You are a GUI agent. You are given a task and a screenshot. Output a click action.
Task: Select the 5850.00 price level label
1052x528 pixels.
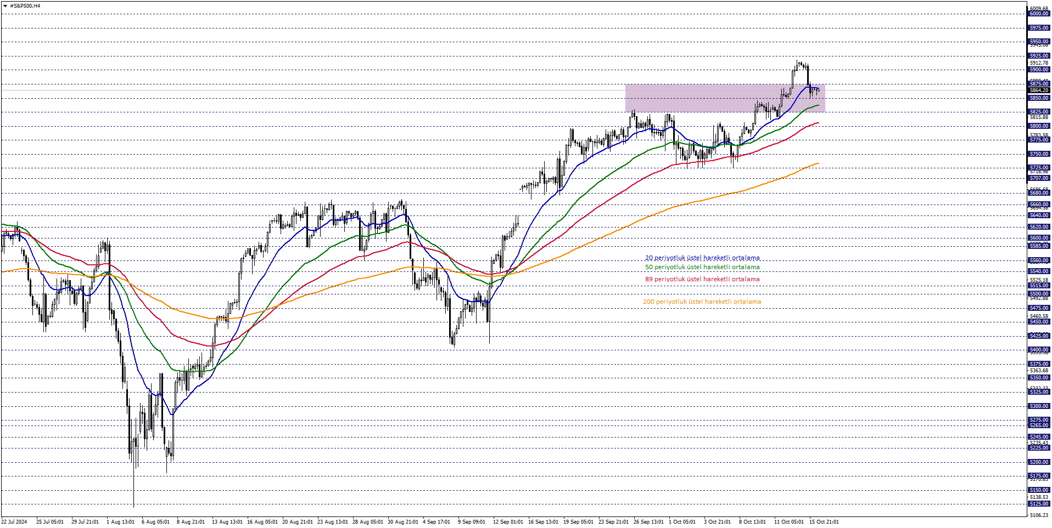(x=1039, y=98)
